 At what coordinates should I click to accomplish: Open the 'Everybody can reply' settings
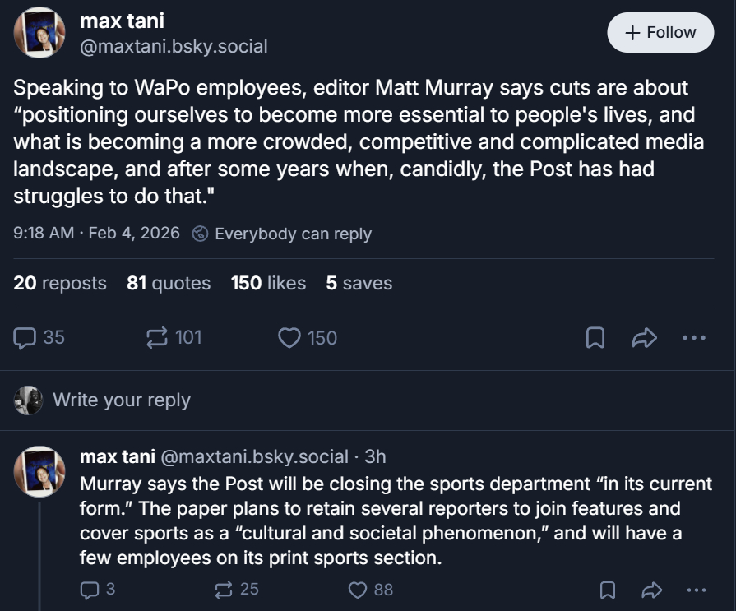(x=282, y=234)
